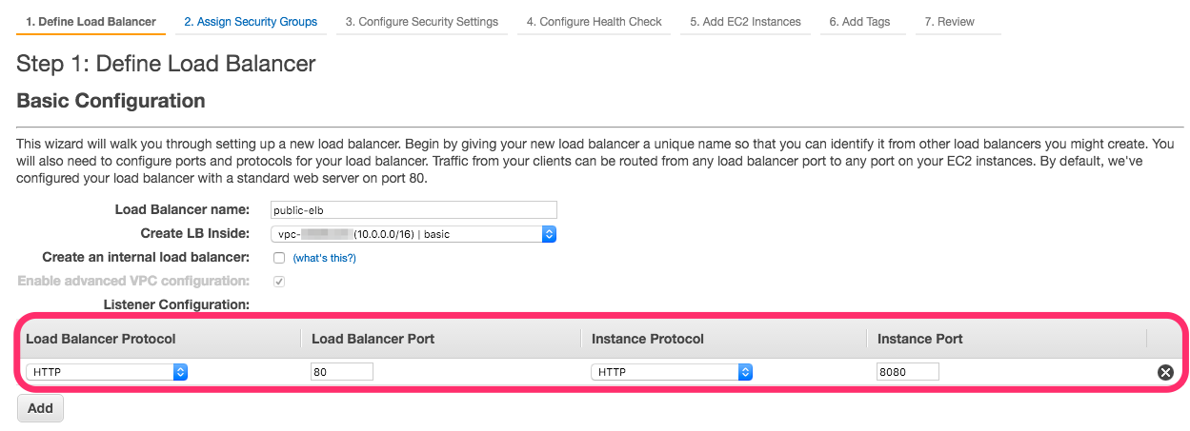Select the Define Load Balancer tab
The height and width of the screenshot is (431, 1190).
click(91, 22)
